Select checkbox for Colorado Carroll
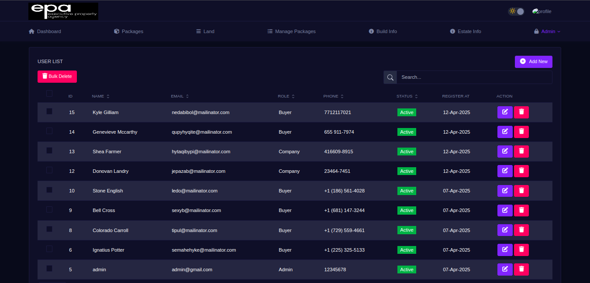 point(49,229)
